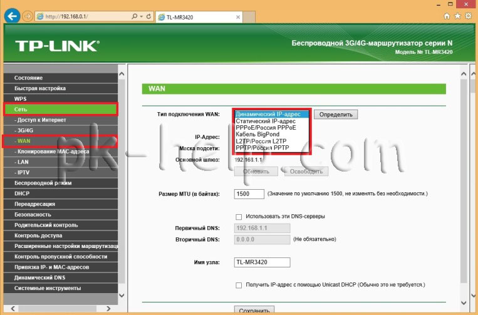
Task: Open Клонирование MAC-адреса submenu
Action: pos(61,152)
